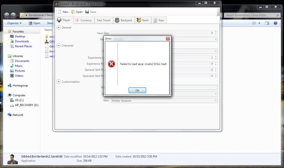
Task: Click the Open folder icon in save editor
Action: click(73, 12)
